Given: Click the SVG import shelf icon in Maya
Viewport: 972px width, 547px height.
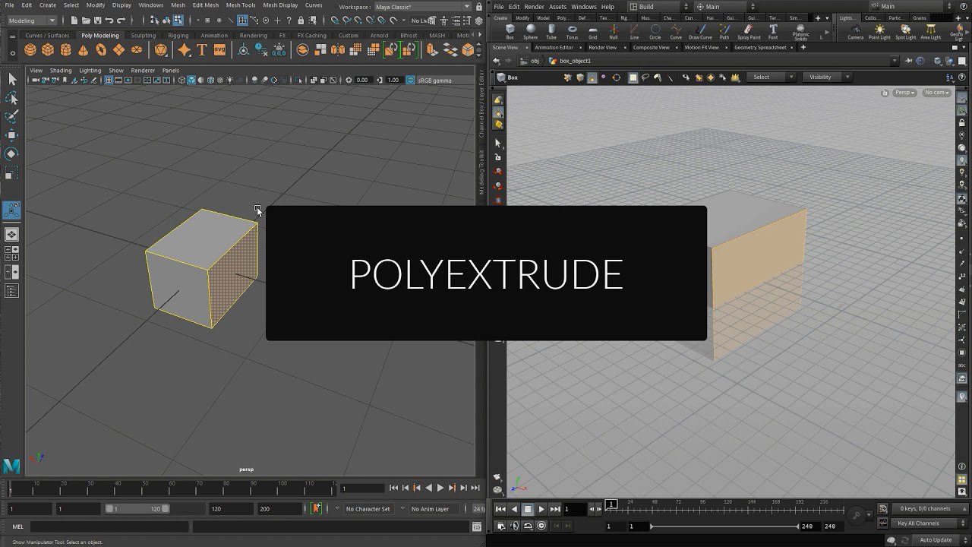Looking at the screenshot, I should coord(219,50).
